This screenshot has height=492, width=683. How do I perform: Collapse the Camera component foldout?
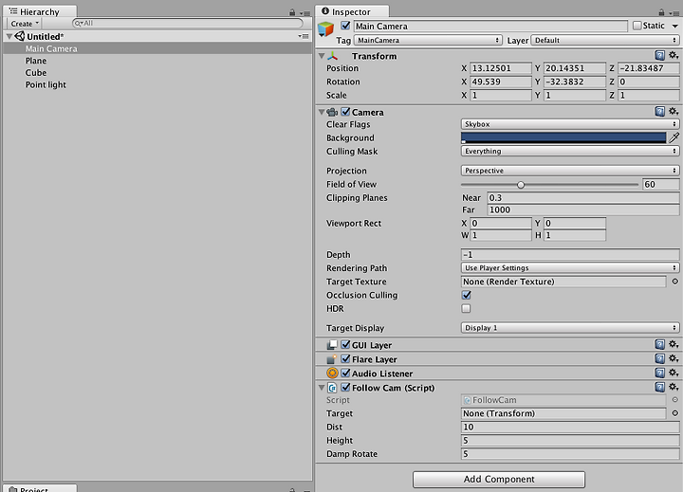tap(322, 112)
